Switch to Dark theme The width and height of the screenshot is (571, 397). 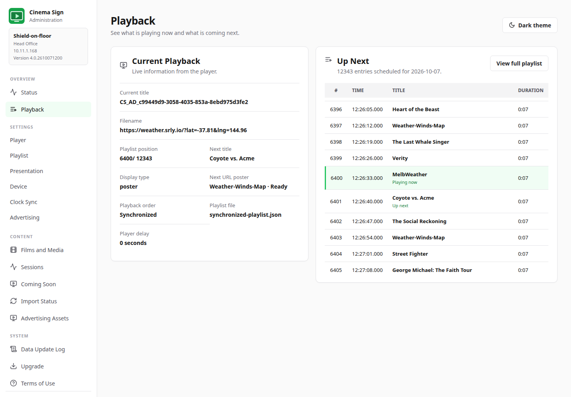pos(530,25)
